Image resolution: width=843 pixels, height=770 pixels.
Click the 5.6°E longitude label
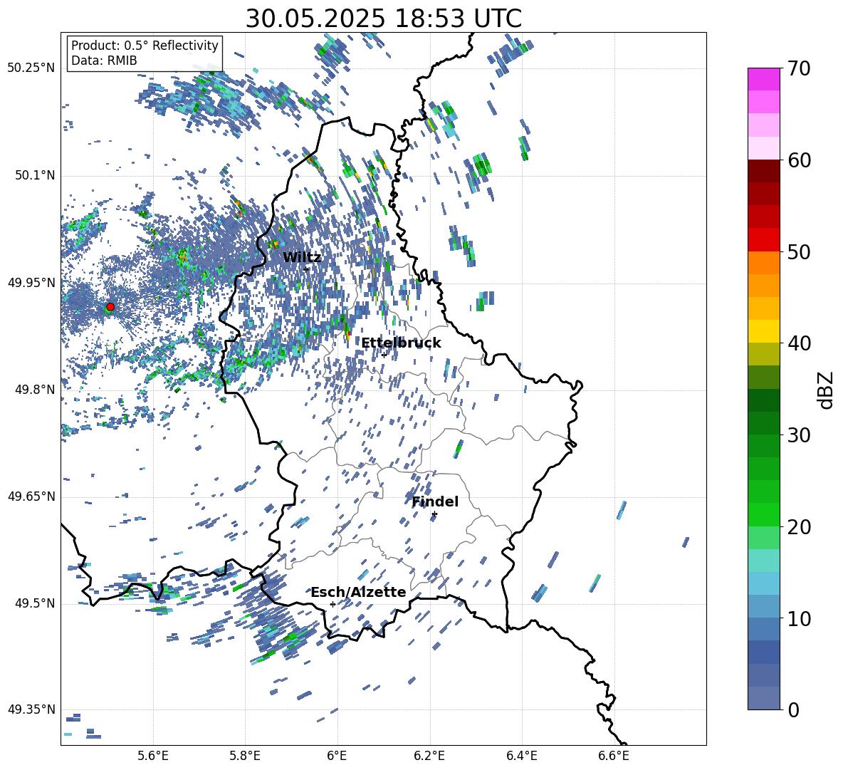coord(153,756)
